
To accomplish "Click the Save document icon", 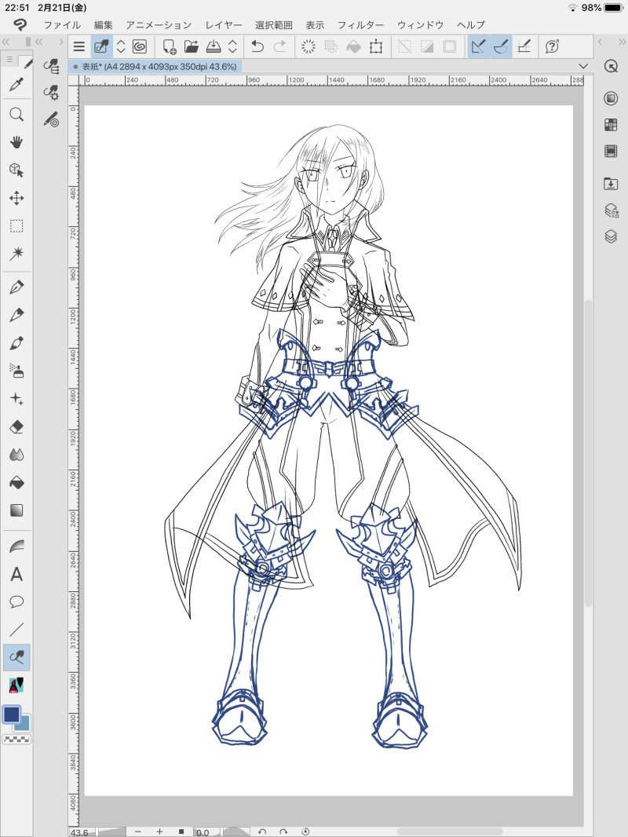I will (214, 47).
